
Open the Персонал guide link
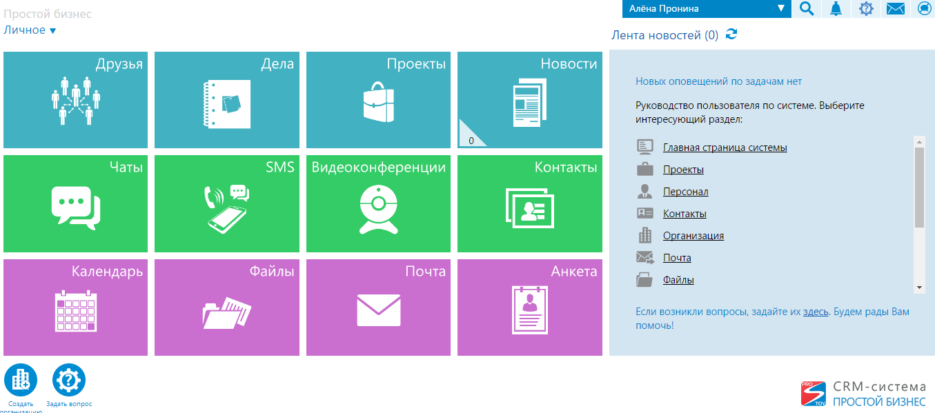click(686, 192)
